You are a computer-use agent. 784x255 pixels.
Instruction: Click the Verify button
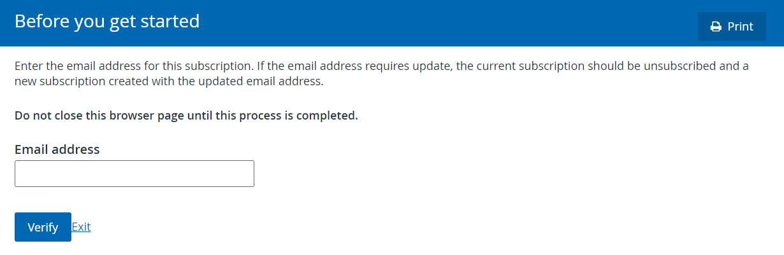tap(43, 227)
